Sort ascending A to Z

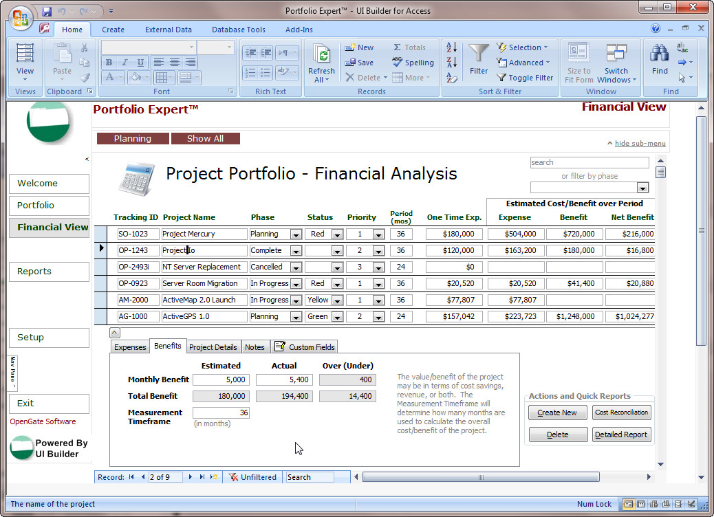click(452, 47)
